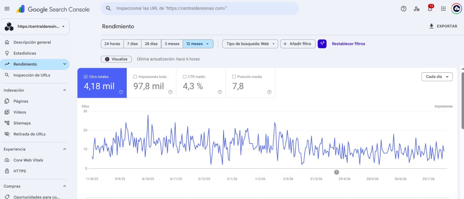Click the property cubes icon

coord(9,27)
